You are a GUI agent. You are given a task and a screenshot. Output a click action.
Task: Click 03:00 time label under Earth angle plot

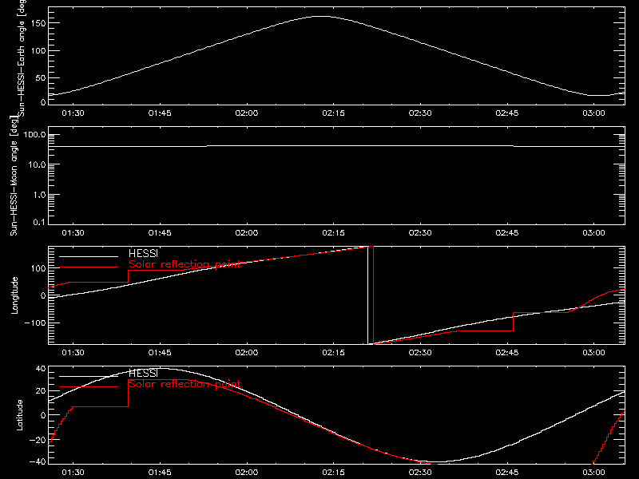click(x=593, y=113)
